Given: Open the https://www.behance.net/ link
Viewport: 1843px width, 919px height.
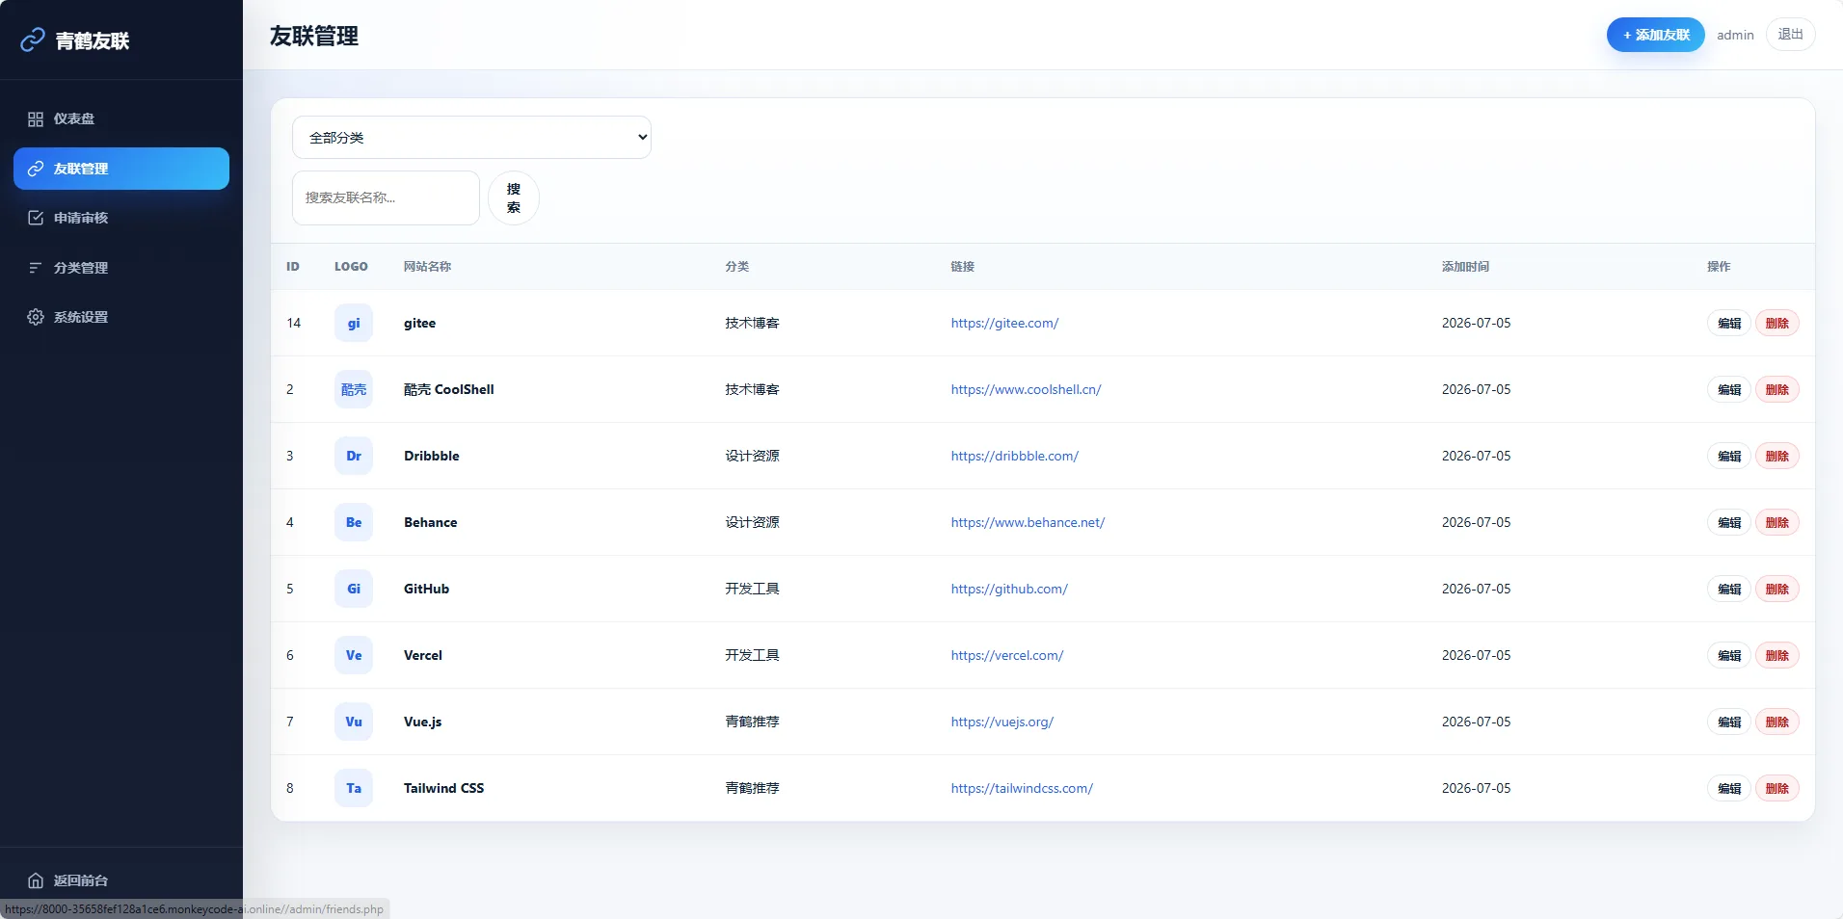Looking at the screenshot, I should 1028,522.
